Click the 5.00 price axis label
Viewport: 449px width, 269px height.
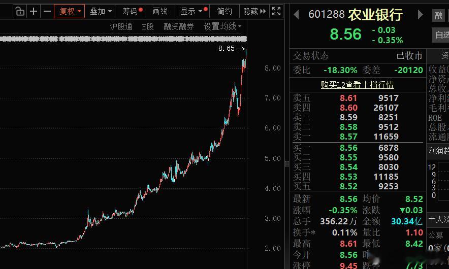273,158
